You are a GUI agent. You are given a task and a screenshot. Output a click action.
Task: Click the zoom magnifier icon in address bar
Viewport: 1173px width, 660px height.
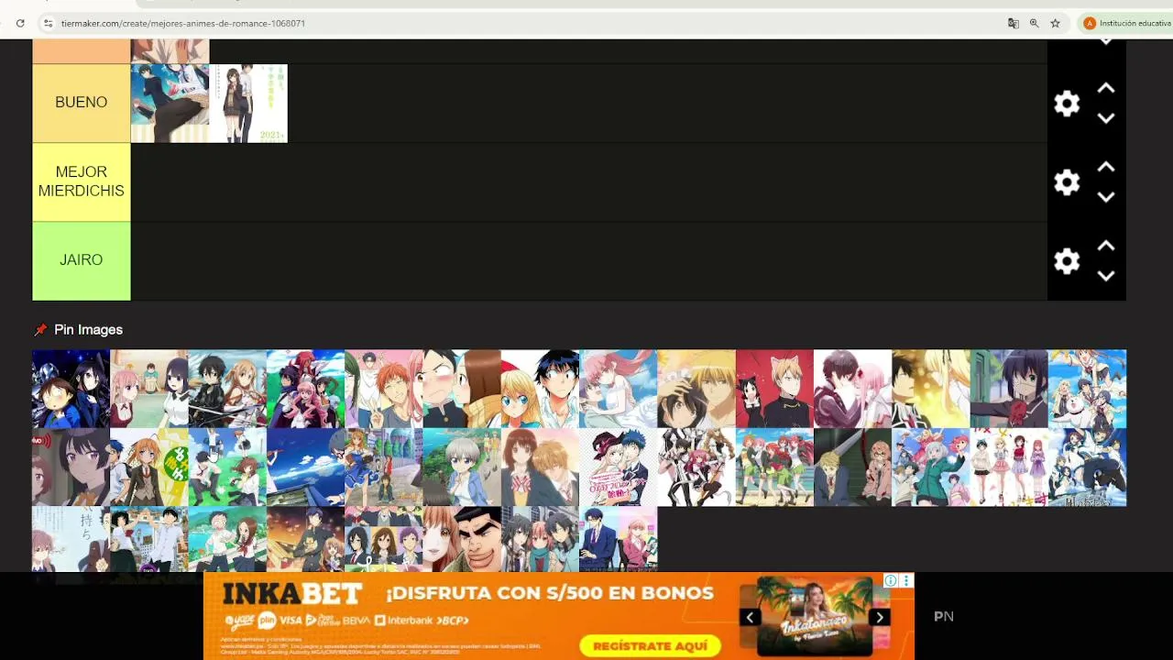[1035, 23]
